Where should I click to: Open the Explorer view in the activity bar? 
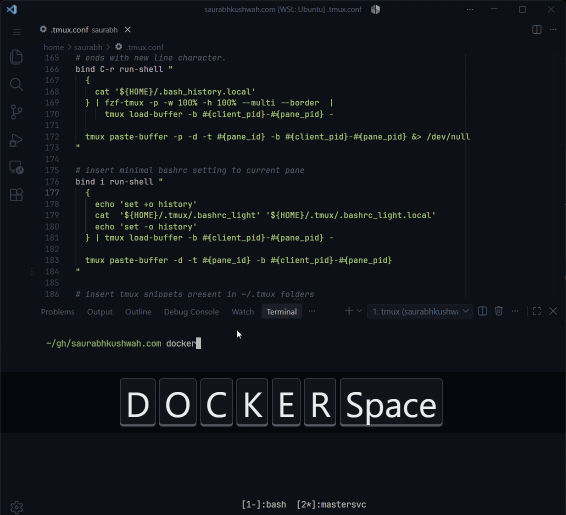pyautogui.click(x=16, y=57)
